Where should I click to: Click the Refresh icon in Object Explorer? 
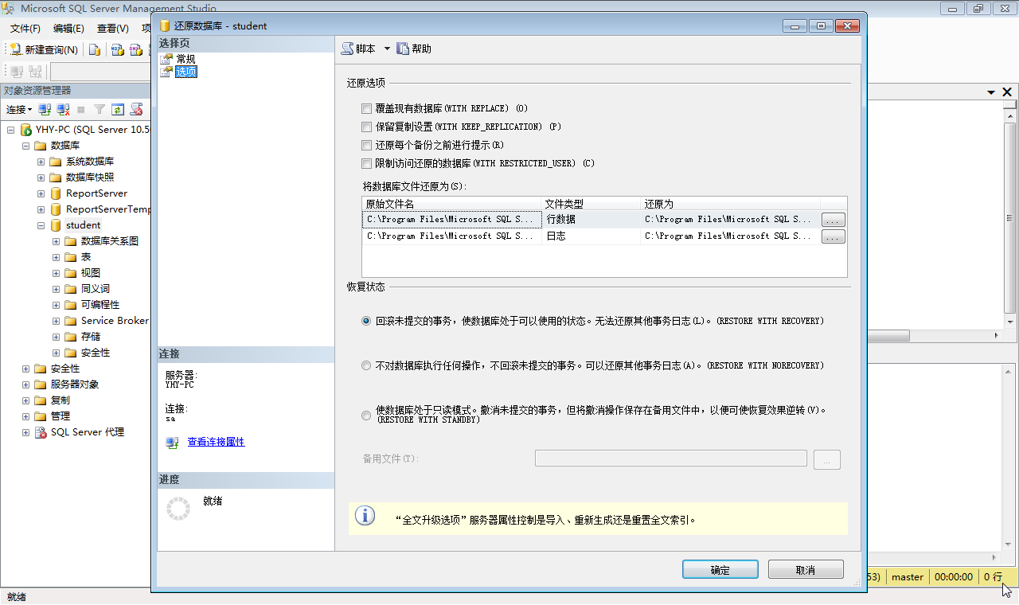(x=118, y=109)
